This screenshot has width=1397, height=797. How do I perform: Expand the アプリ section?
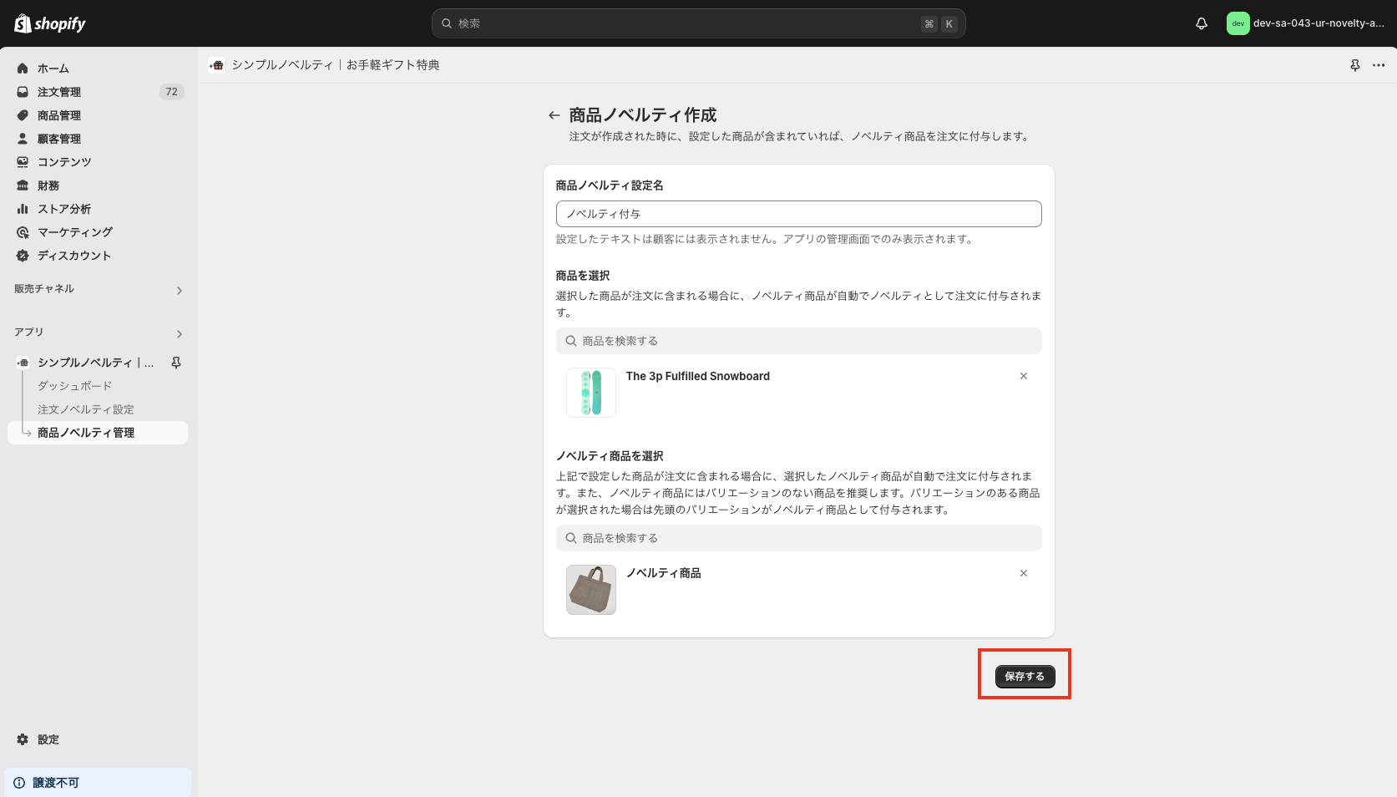(179, 333)
